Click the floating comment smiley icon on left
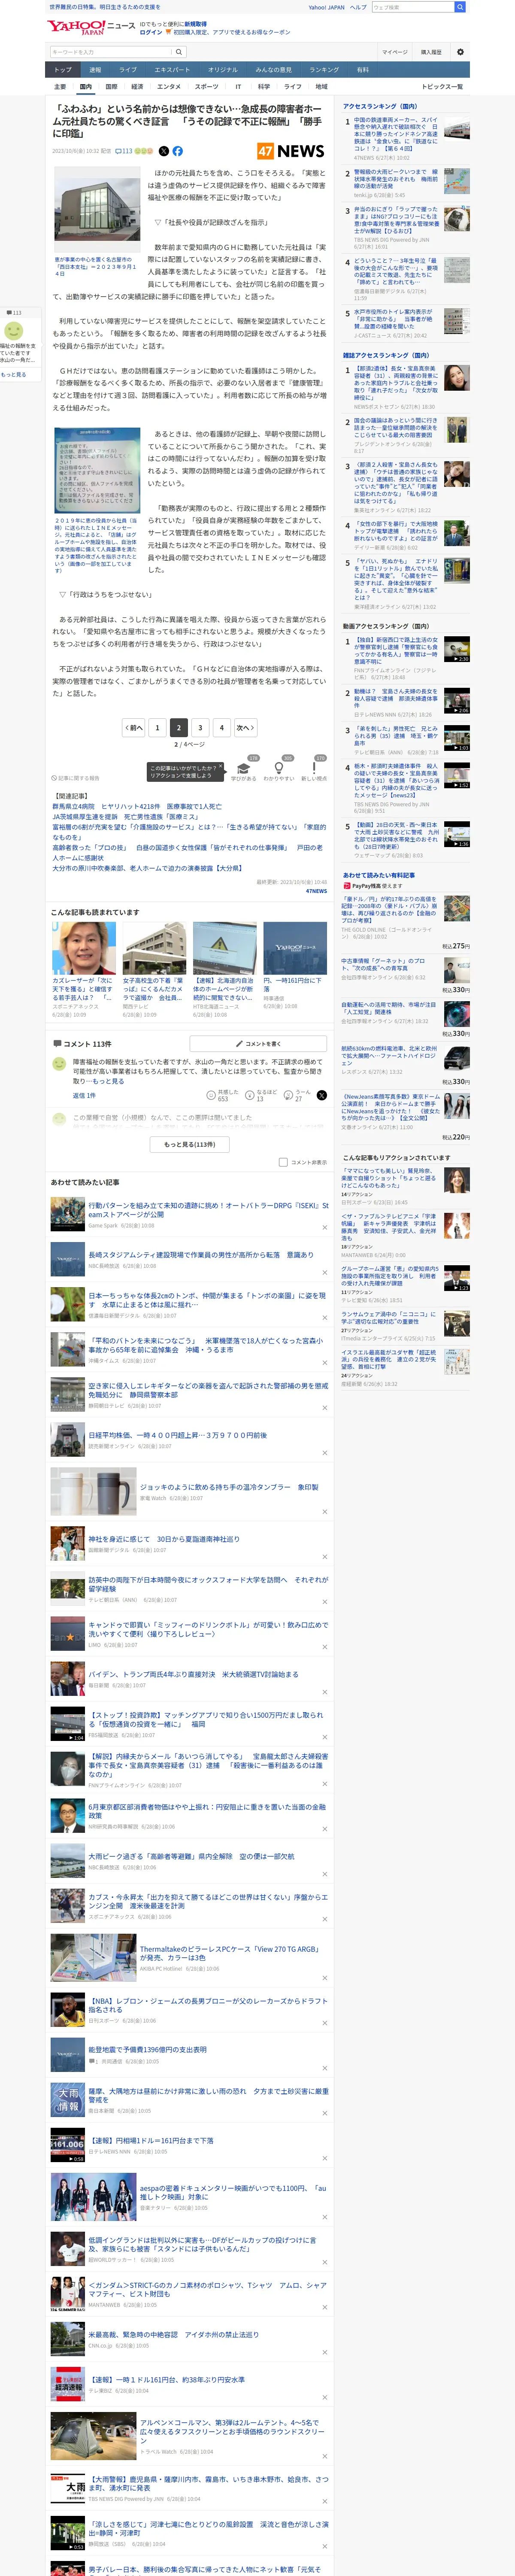This screenshot has width=515, height=2576. [x=14, y=330]
